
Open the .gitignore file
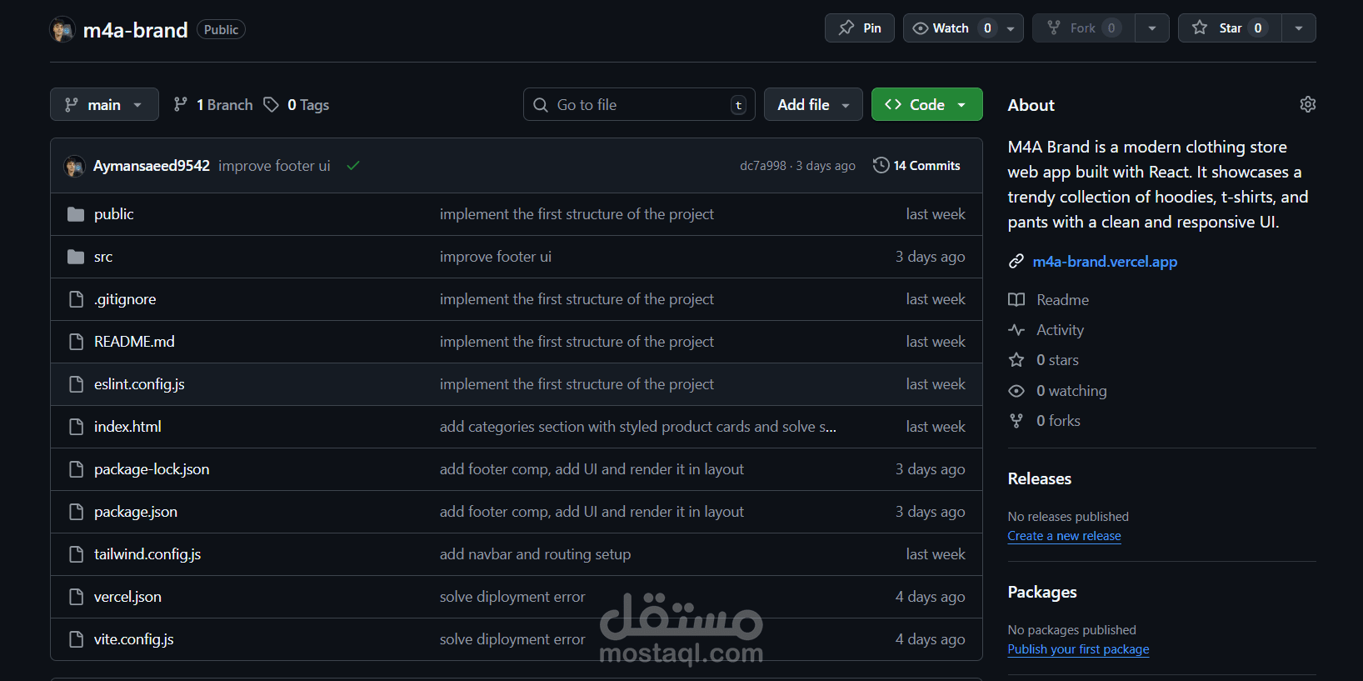pos(125,299)
